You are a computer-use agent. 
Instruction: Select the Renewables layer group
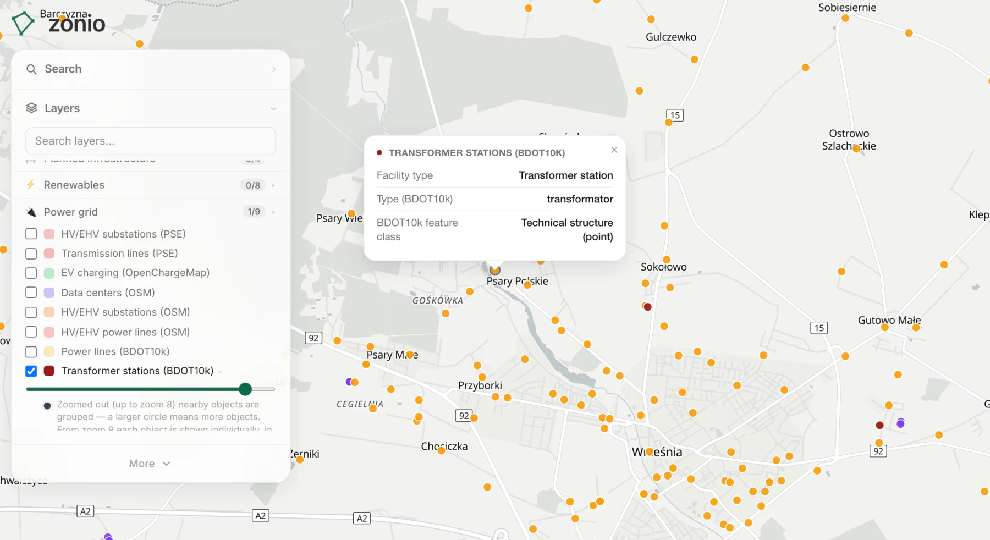pos(151,185)
